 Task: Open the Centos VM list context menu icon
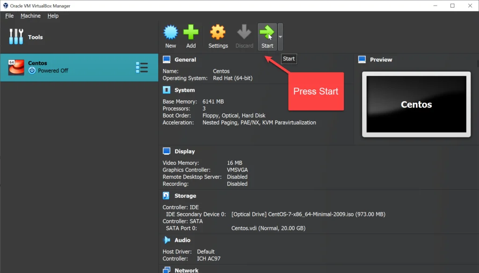pyautogui.click(x=142, y=67)
